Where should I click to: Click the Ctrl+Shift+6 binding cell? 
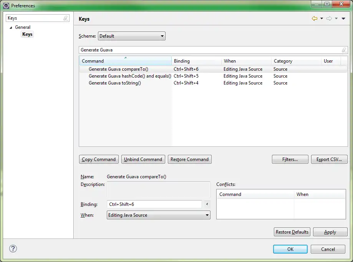pos(186,69)
